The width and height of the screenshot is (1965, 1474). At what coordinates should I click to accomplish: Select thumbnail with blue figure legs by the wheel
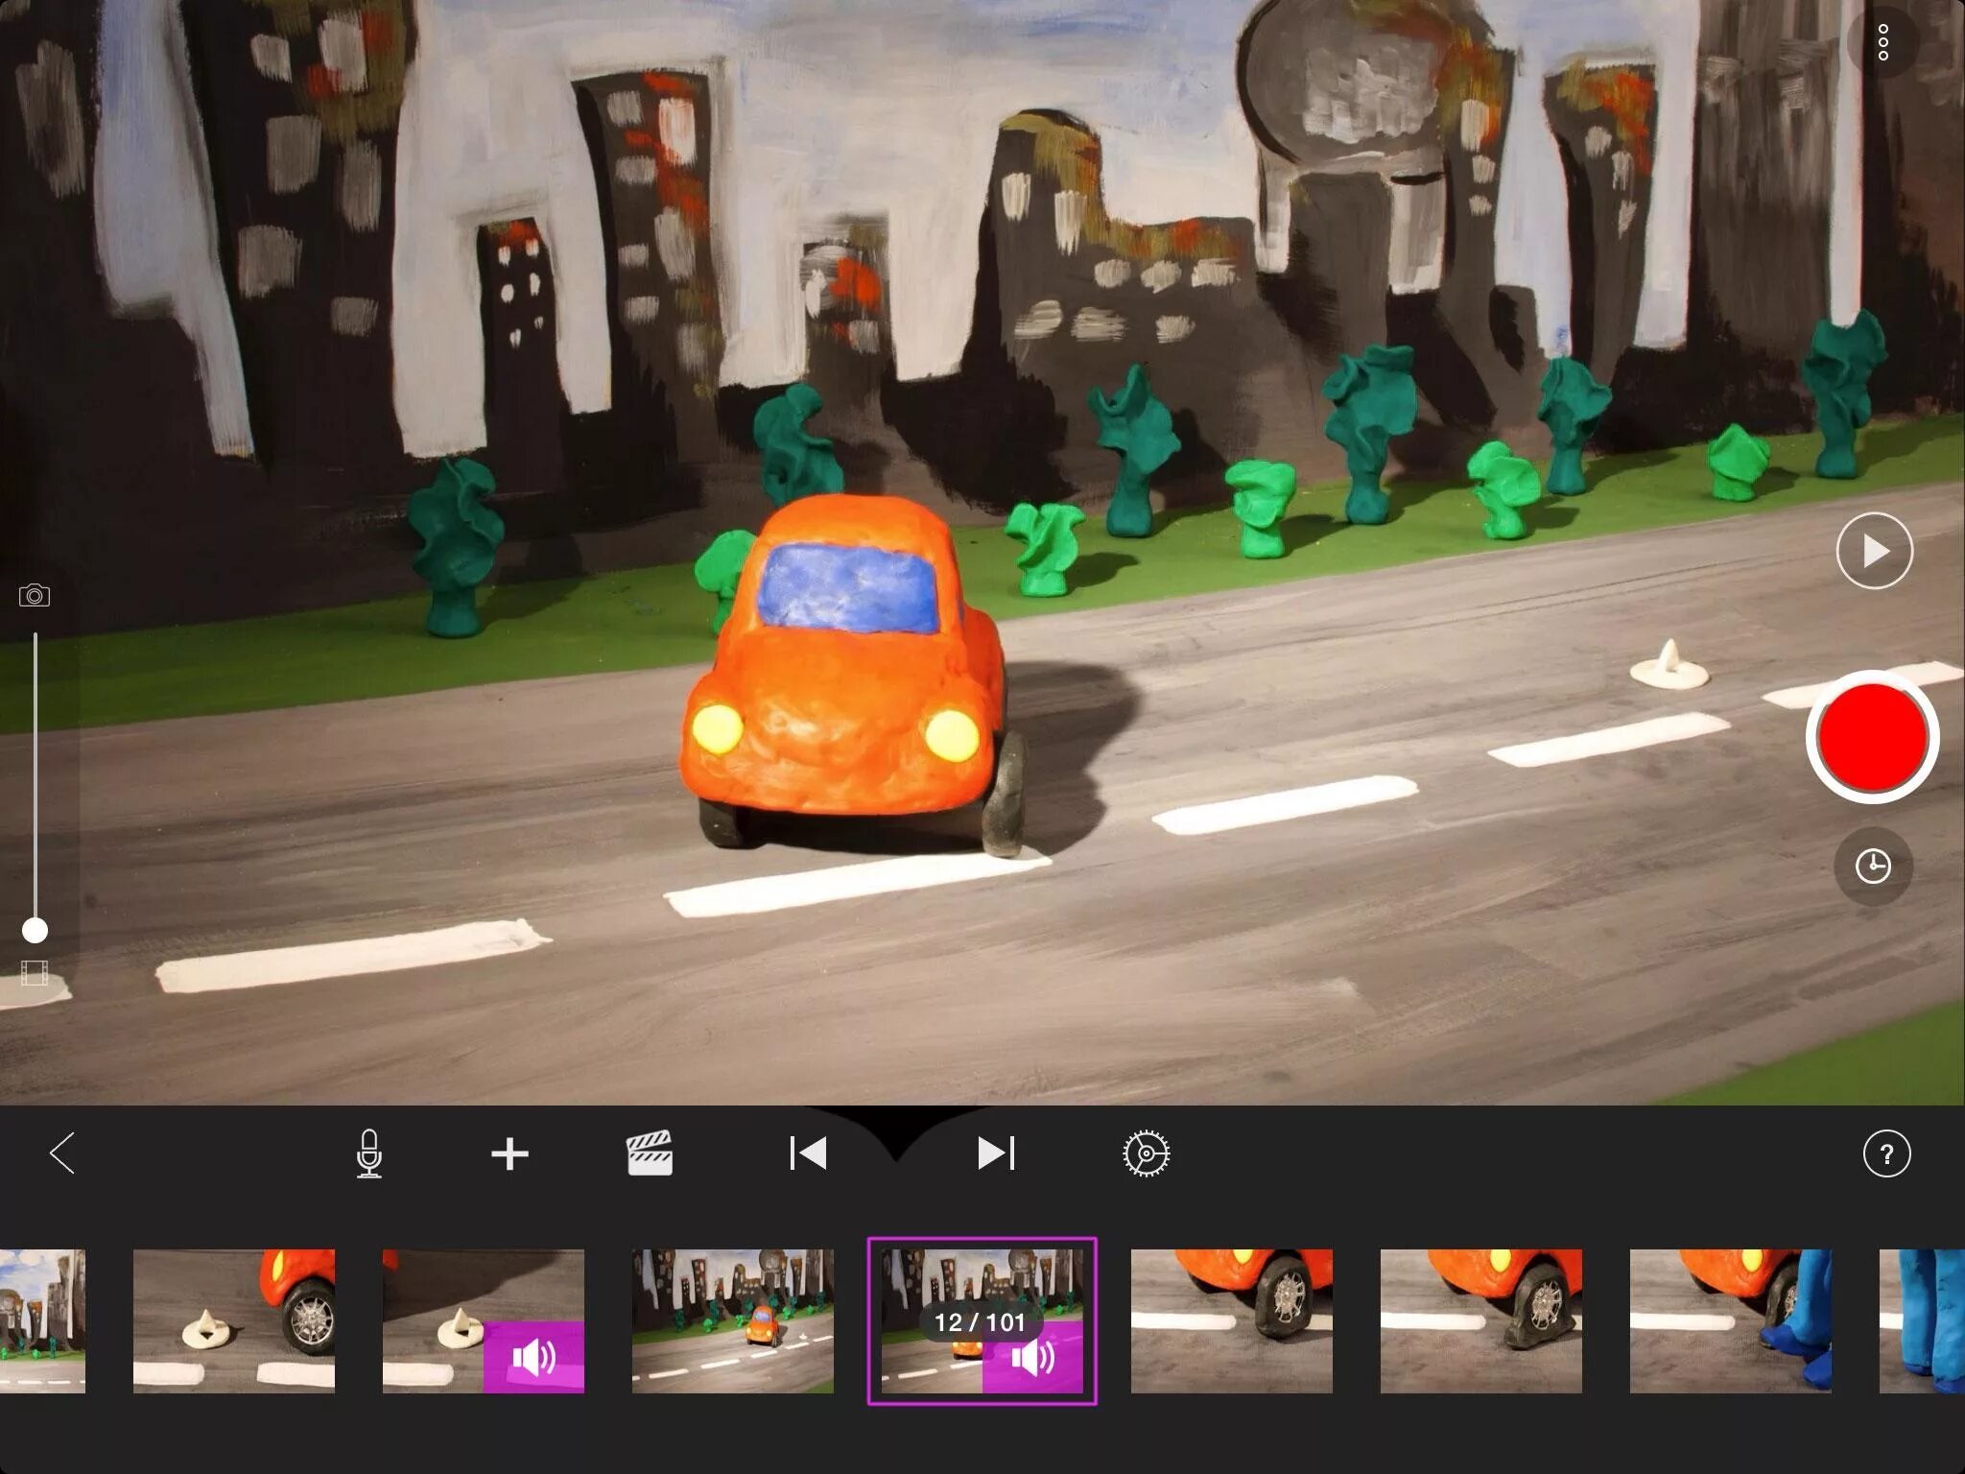1730,1320
